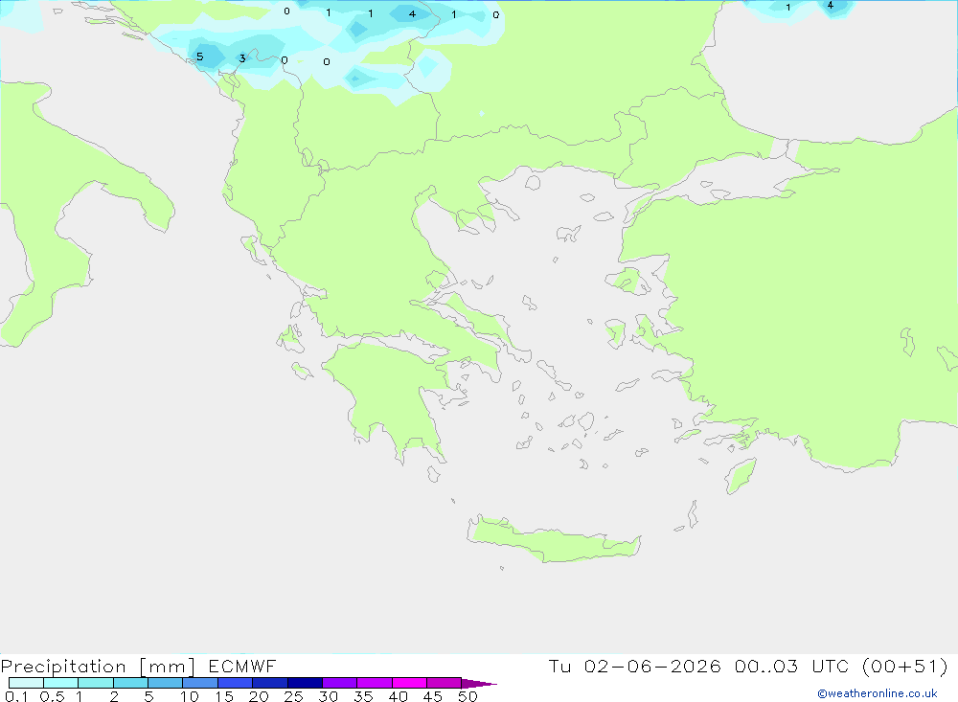Click the legend label '50'
Image resolution: width=958 pixels, height=702 pixels.
468,696
